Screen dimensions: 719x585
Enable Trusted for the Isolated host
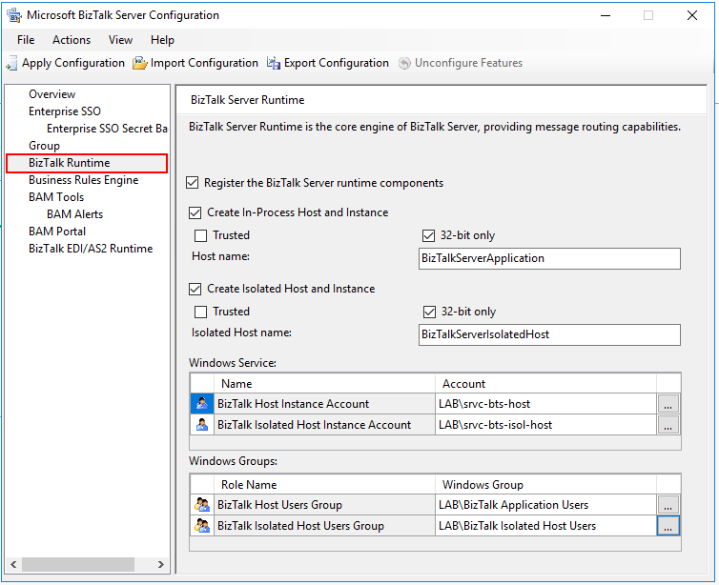tap(200, 312)
